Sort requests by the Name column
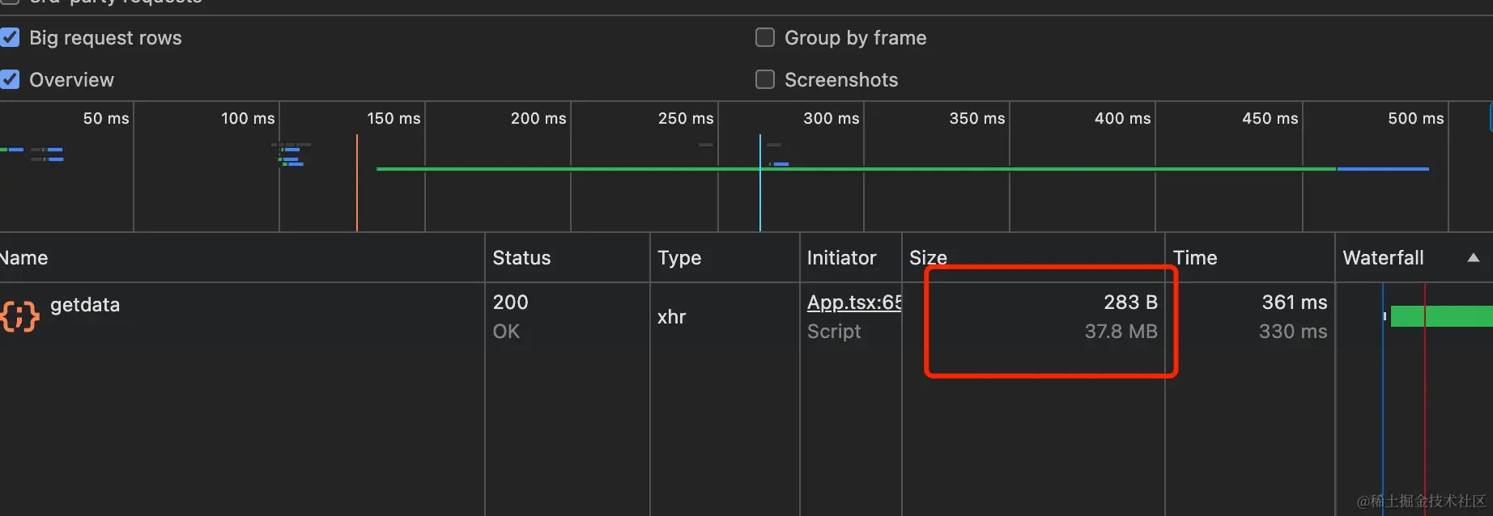The image size is (1493, 516). coord(24,258)
